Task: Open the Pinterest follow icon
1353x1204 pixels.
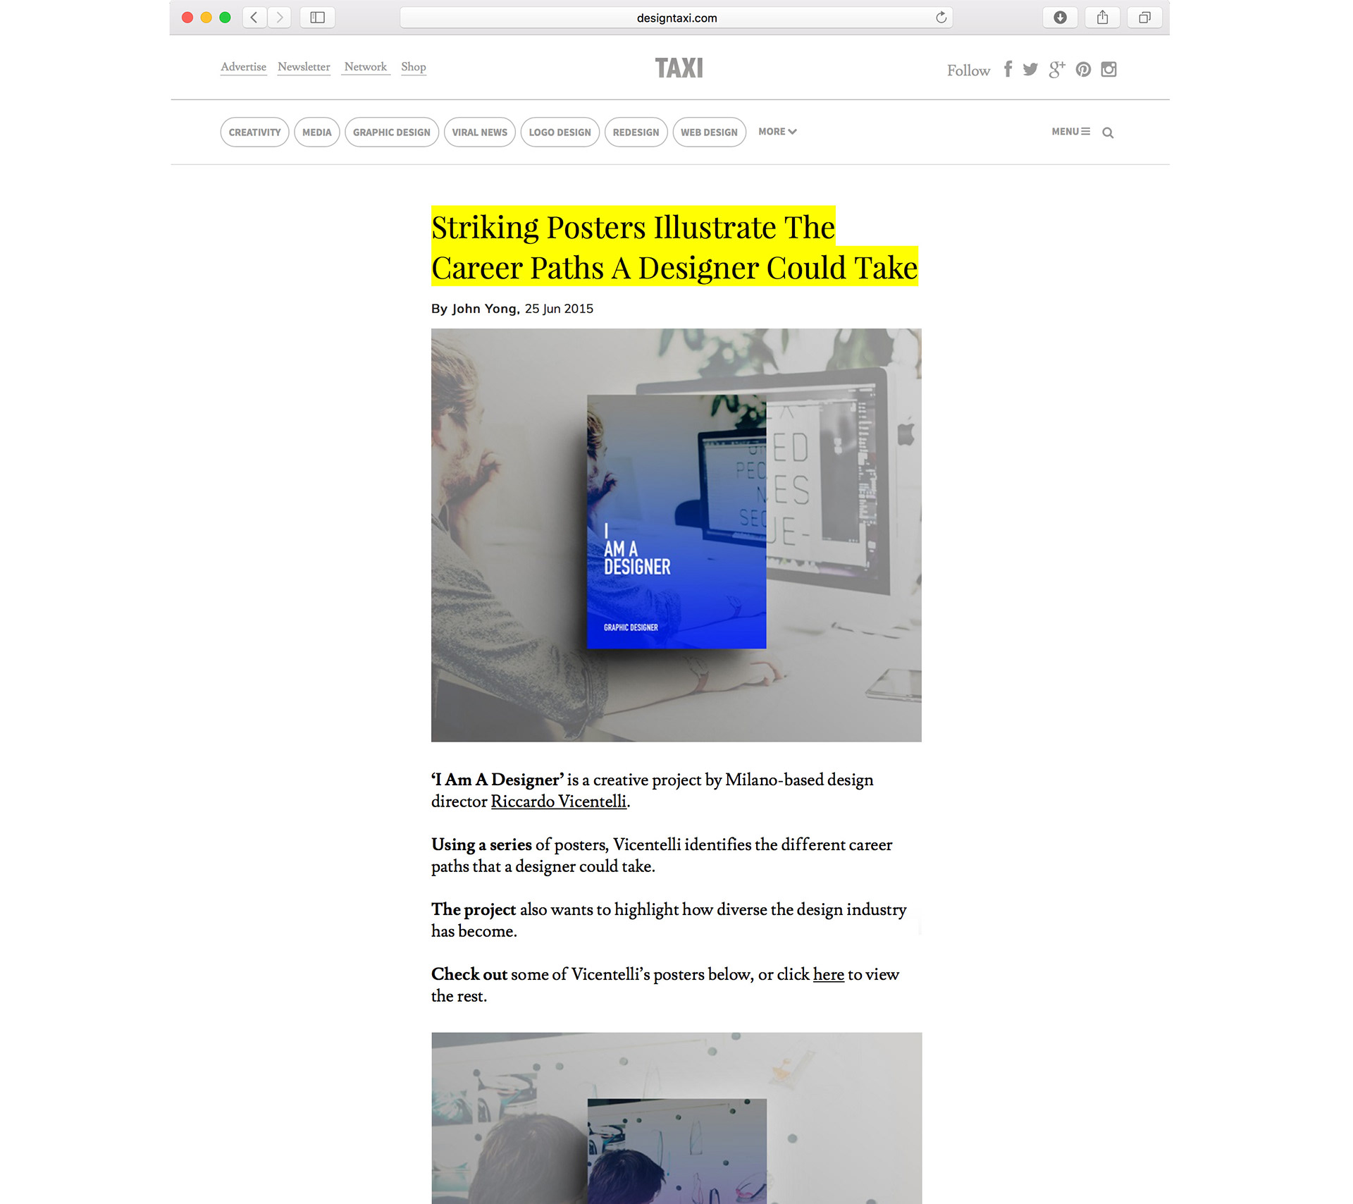Action: point(1084,69)
